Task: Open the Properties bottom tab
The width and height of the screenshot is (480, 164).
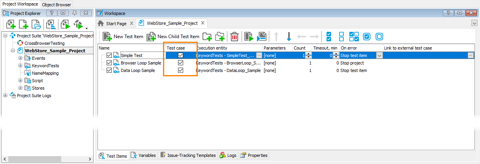Action: coord(254,155)
